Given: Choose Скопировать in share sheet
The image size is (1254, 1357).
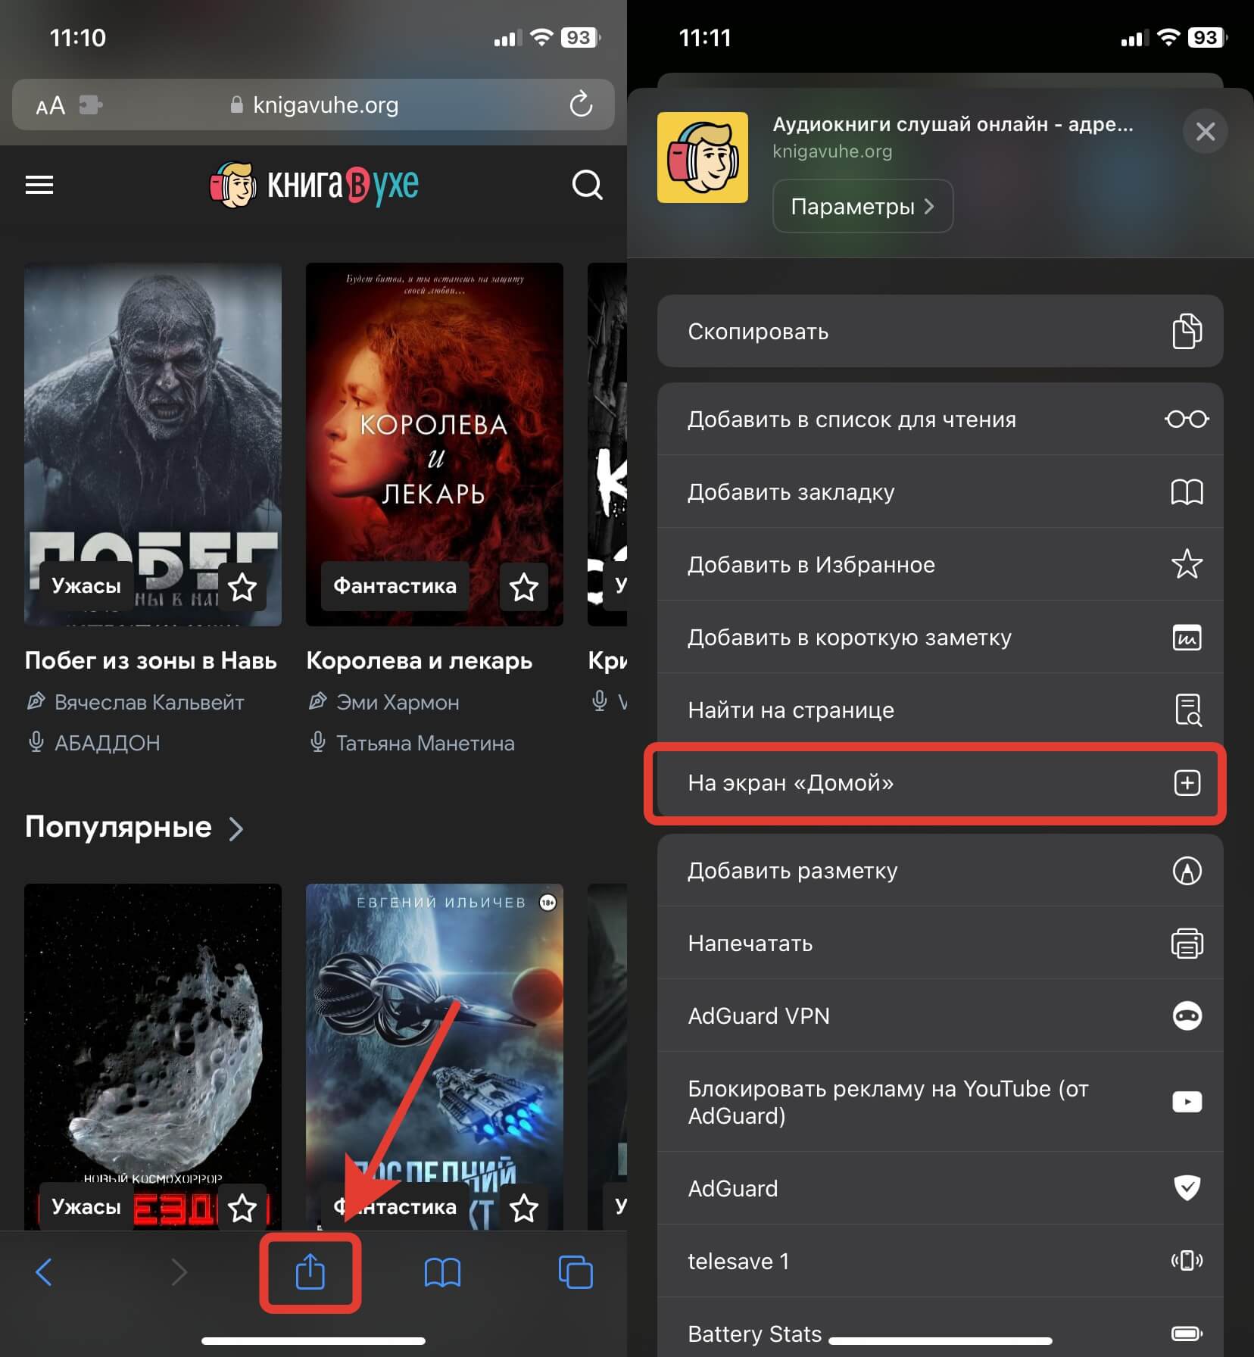Looking at the screenshot, I should (x=939, y=332).
